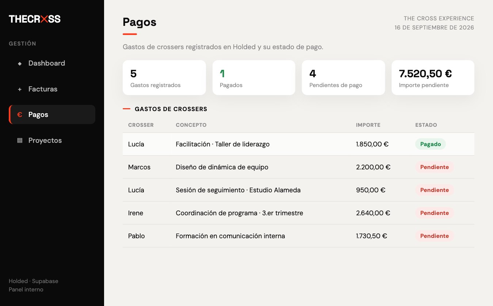This screenshot has width=493, height=306.
Task: Click Coordinación de programa · 3.er trimestre
Action: pyautogui.click(x=240, y=213)
